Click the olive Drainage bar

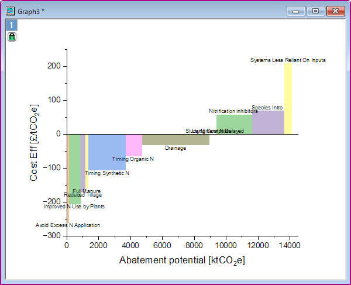coord(175,140)
